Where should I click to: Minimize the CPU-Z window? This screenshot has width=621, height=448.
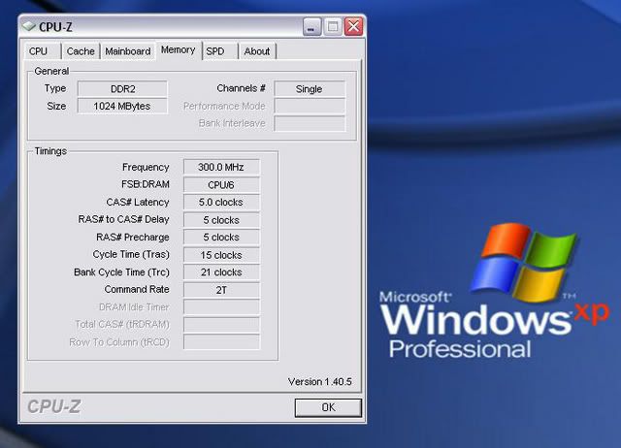pos(311,26)
